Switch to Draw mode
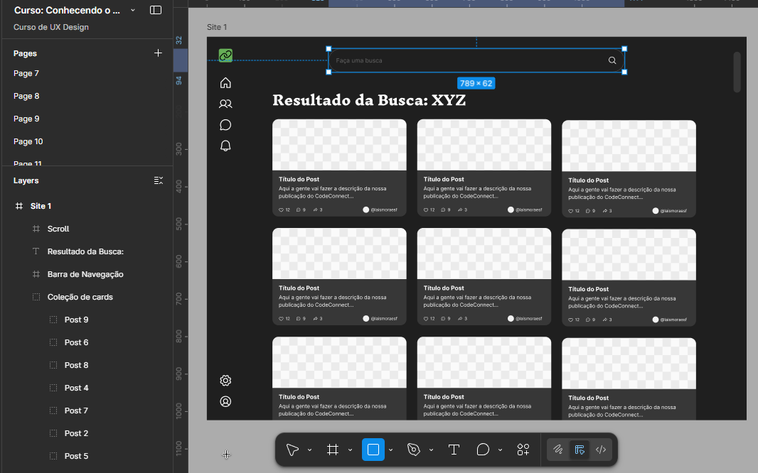This screenshot has width=758, height=473. [x=558, y=450]
